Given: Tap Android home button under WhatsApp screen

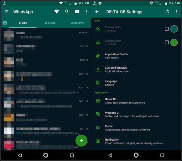Looking at the screenshot, I should 46,155.
